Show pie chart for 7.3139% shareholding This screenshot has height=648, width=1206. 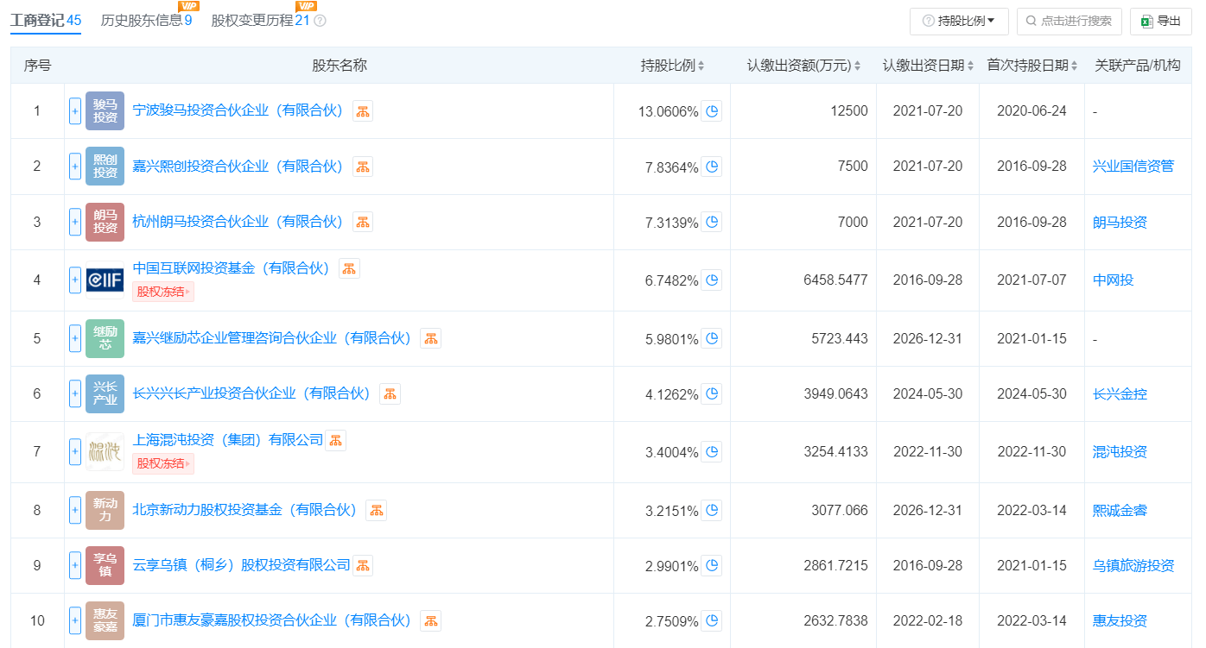point(712,223)
